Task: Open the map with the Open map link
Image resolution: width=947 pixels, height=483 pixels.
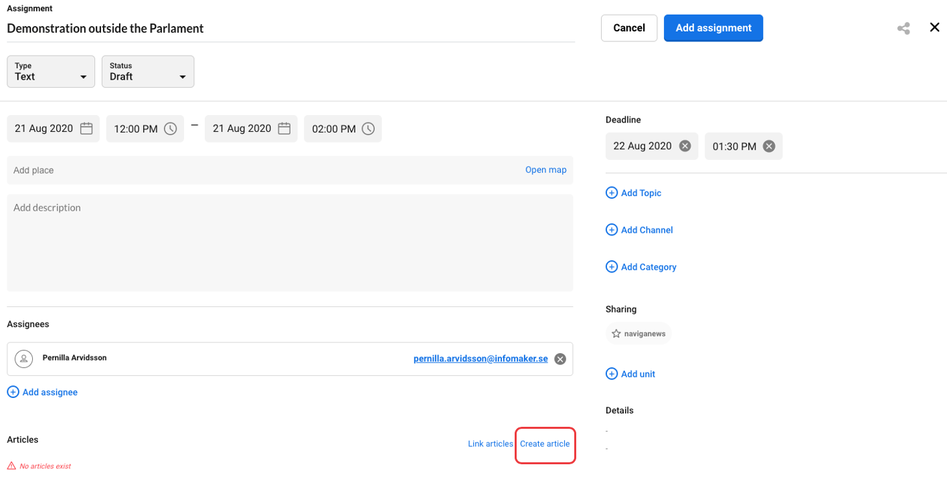Action: [x=545, y=169]
